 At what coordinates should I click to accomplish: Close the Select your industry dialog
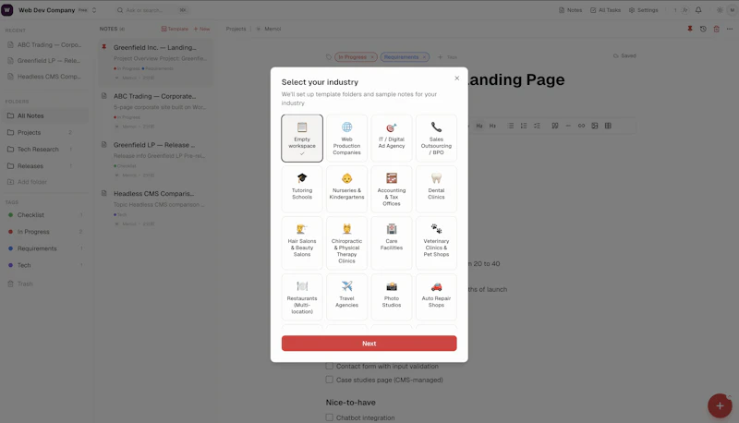coord(456,79)
